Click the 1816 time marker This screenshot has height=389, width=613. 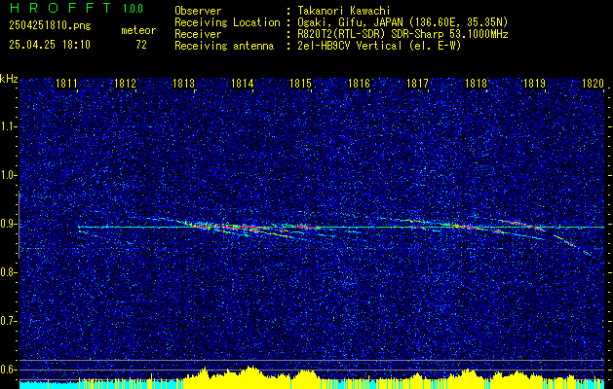tap(359, 84)
